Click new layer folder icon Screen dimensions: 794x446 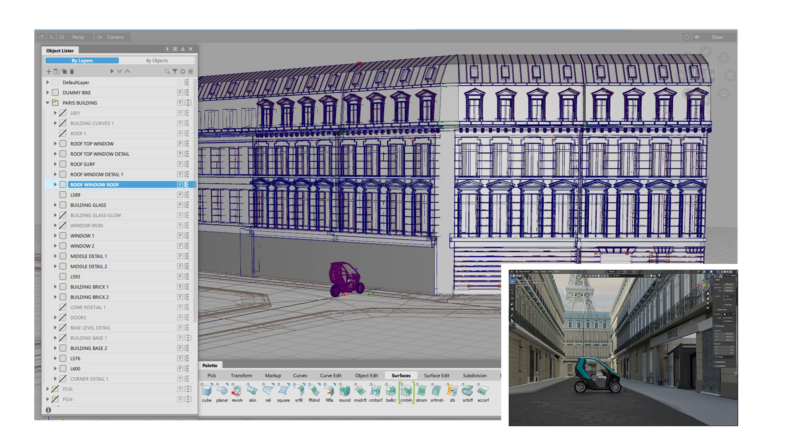click(x=57, y=71)
